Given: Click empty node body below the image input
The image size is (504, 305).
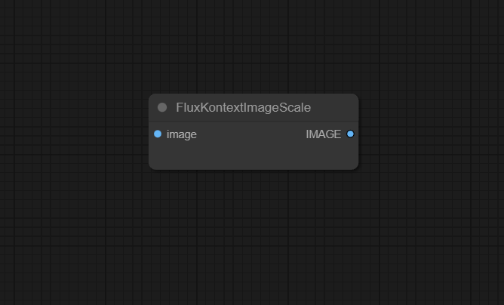Looking at the screenshot, I should pos(196,155).
